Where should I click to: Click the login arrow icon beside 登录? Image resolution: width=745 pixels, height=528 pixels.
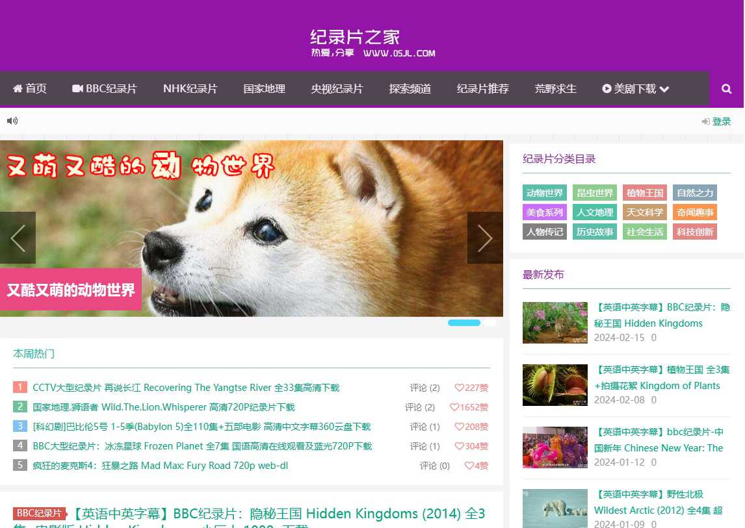[x=705, y=121]
